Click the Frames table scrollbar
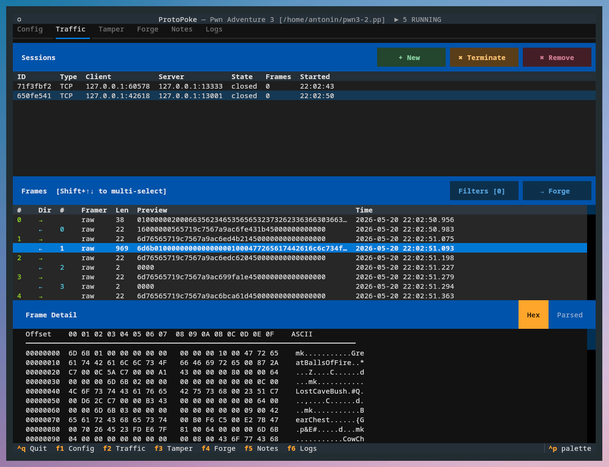The height and width of the screenshot is (467, 609). (x=591, y=253)
